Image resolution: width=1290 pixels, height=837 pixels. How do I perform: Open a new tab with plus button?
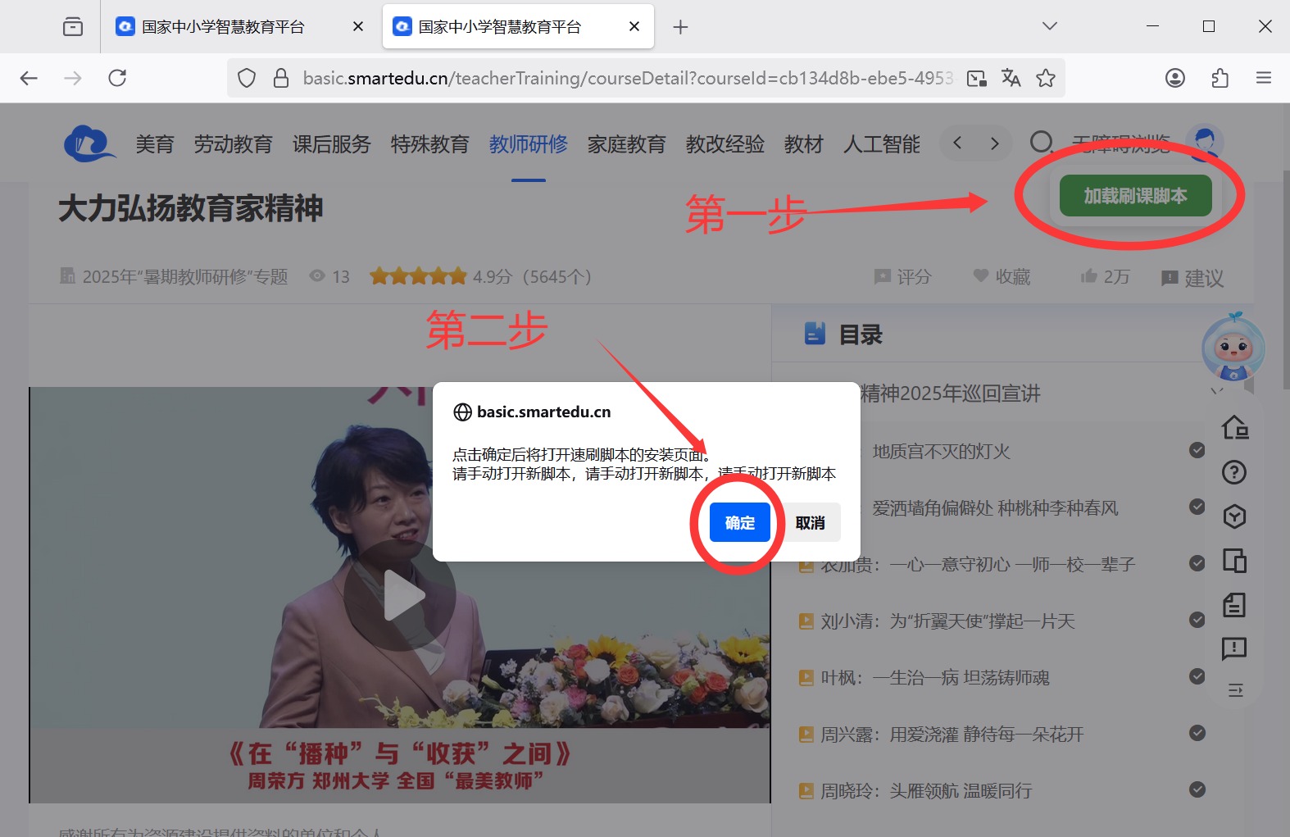(x=680, y=27)
